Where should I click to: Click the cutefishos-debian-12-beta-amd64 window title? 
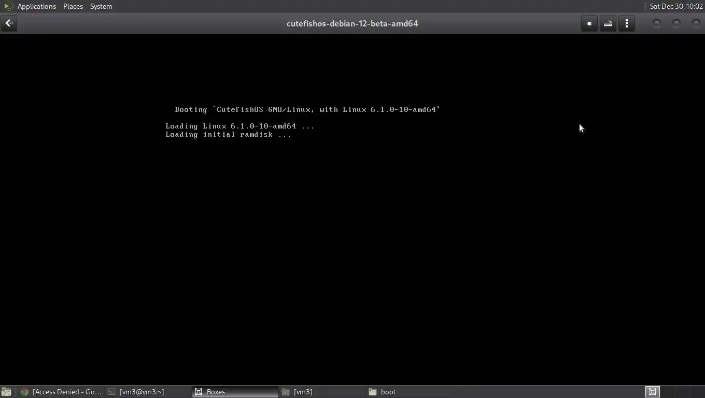coord(353,23)
